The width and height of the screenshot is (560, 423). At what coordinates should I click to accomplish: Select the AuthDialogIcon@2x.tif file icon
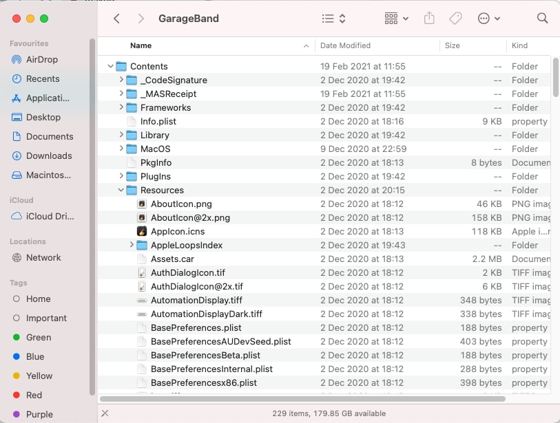point(142,286)
